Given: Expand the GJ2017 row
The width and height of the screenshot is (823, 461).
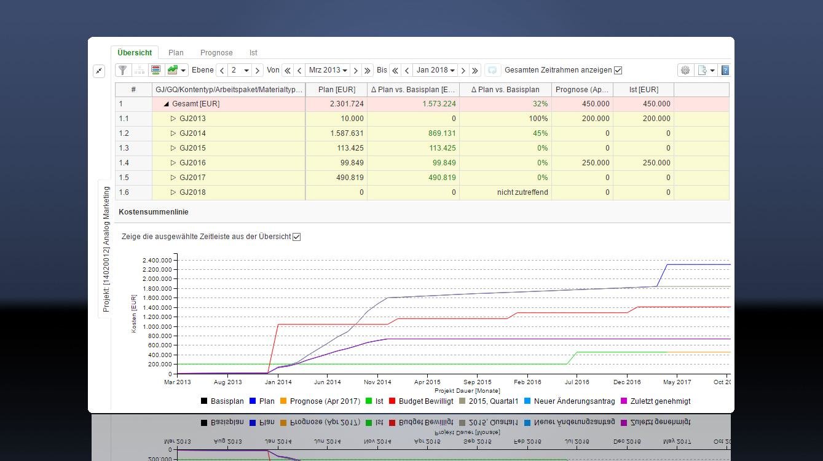Looking at the screenshot, I should 173,178.
